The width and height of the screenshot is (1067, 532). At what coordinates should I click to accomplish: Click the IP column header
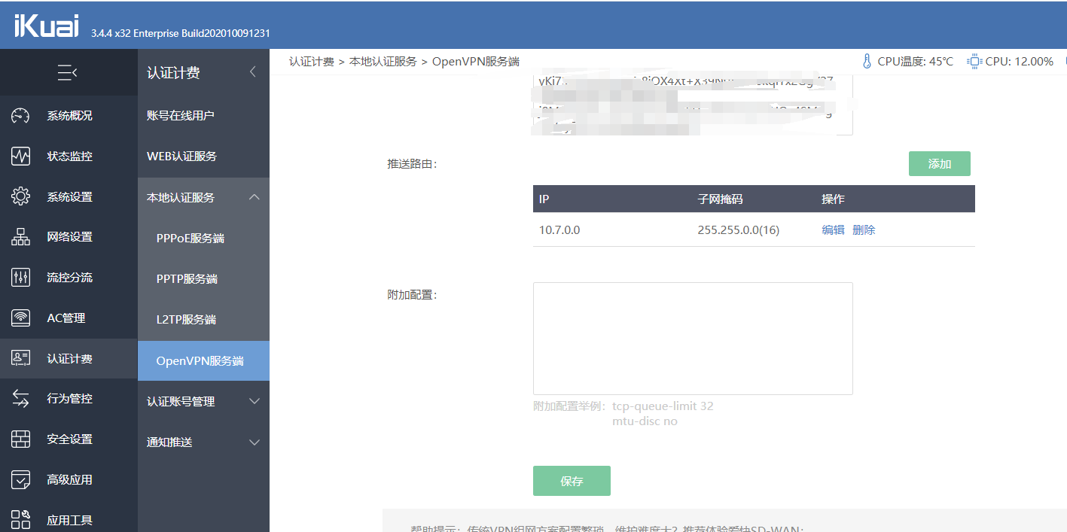click(x=544, y=199)
